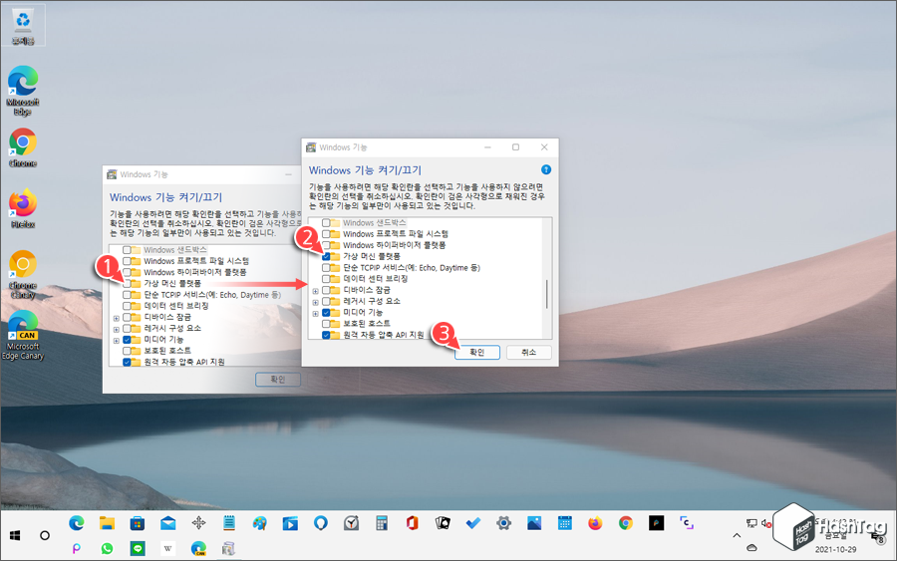The image size is (897, 561).
Task: Expand 레거시 구성 요소 in back window
Action: click(x=117, y=330)
